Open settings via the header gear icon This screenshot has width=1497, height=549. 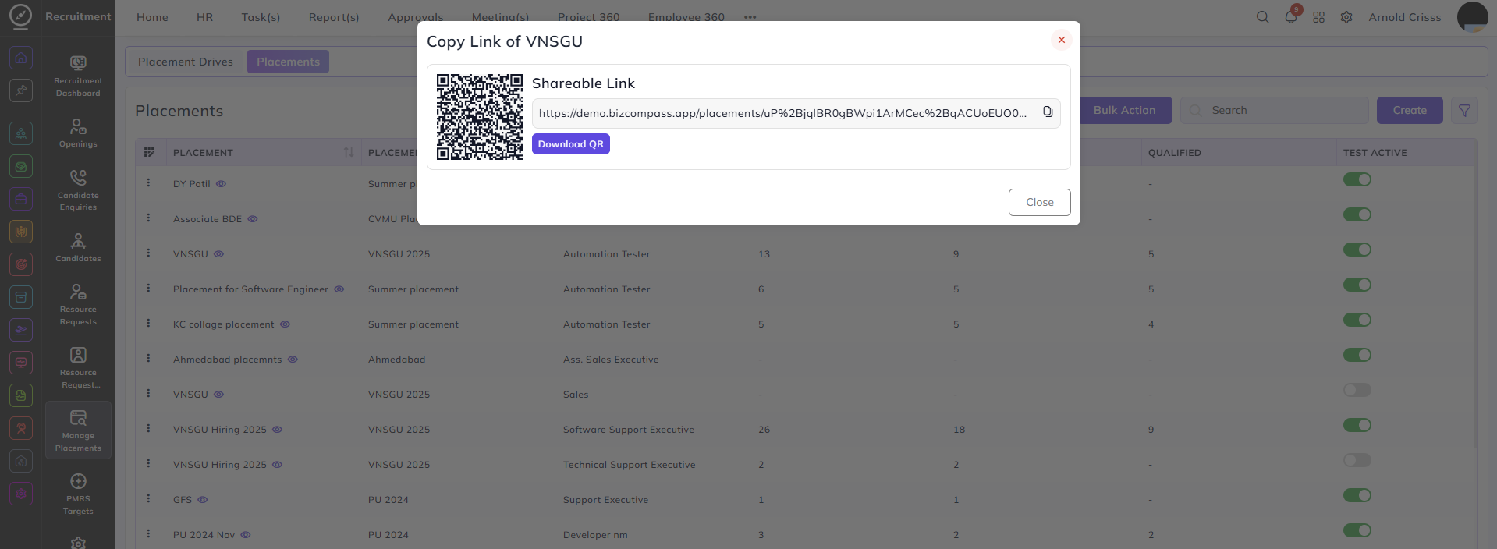[1346, 17]
